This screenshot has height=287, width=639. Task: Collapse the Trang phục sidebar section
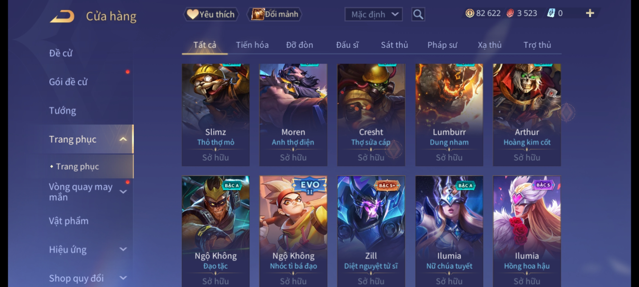tap(123, 139)
